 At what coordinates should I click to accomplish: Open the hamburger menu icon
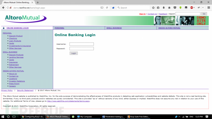(209, 8)
